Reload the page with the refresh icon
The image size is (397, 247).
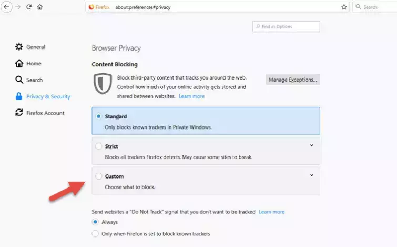29,7
